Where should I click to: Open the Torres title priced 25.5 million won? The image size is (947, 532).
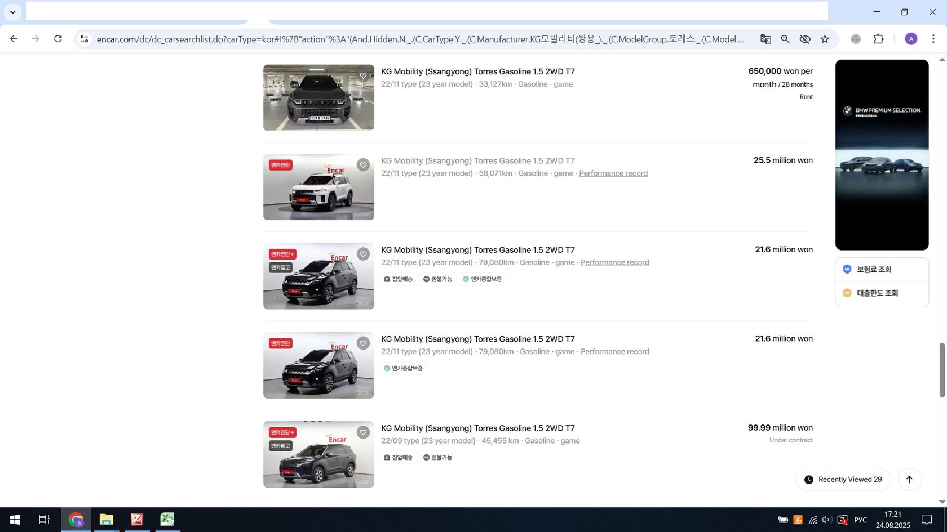pyautogui.click(x=478, y=161)
